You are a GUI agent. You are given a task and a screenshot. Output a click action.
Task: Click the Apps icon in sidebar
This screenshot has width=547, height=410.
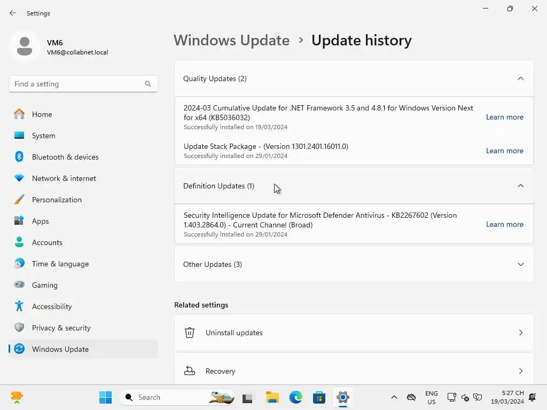(19, 220)
